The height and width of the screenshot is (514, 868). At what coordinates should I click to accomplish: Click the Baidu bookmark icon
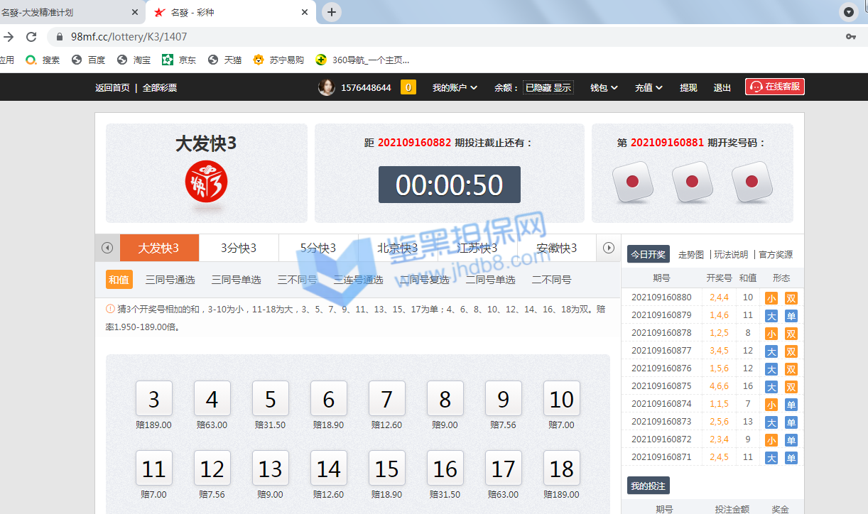click(x=77, y=60)
